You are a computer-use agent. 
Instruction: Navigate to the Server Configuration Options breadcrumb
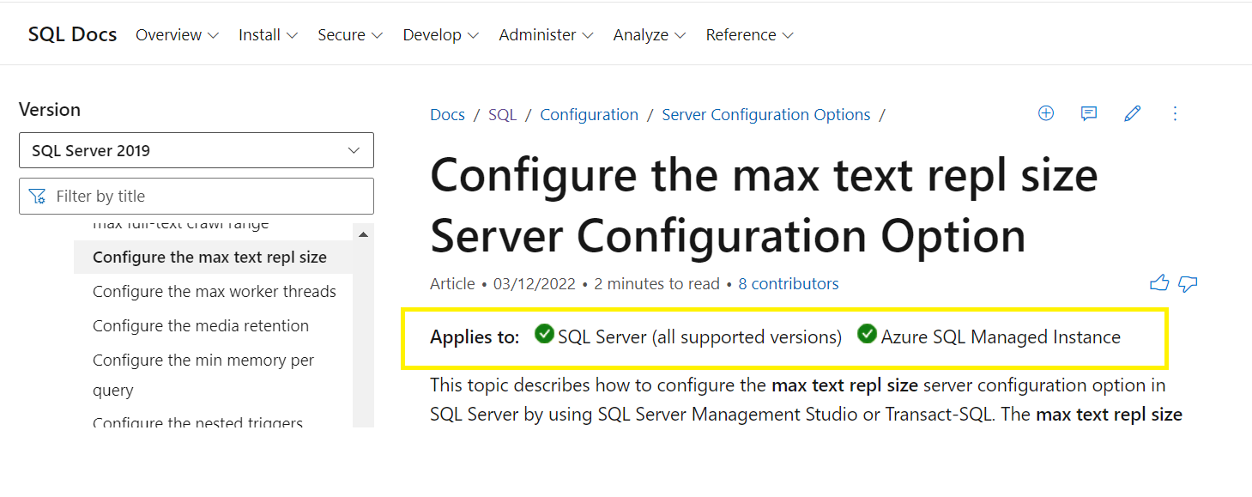(x=766, y=113)
